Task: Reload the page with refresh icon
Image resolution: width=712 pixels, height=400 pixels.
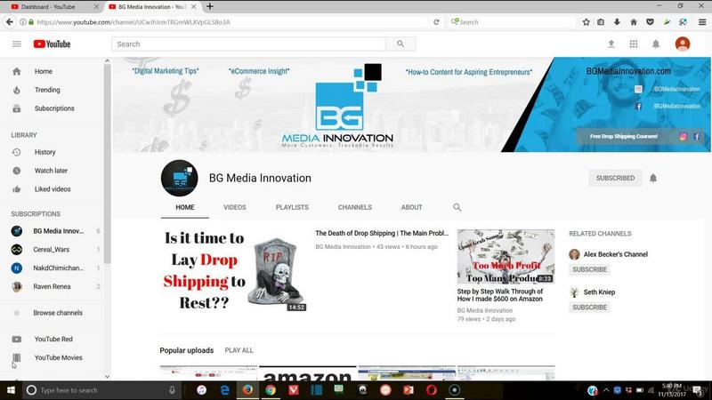Action: 436,21
